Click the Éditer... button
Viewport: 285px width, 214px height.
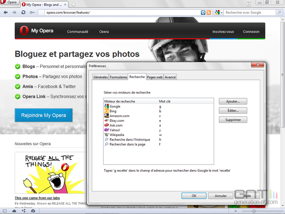pyautogui.click(x=233, y=110)
